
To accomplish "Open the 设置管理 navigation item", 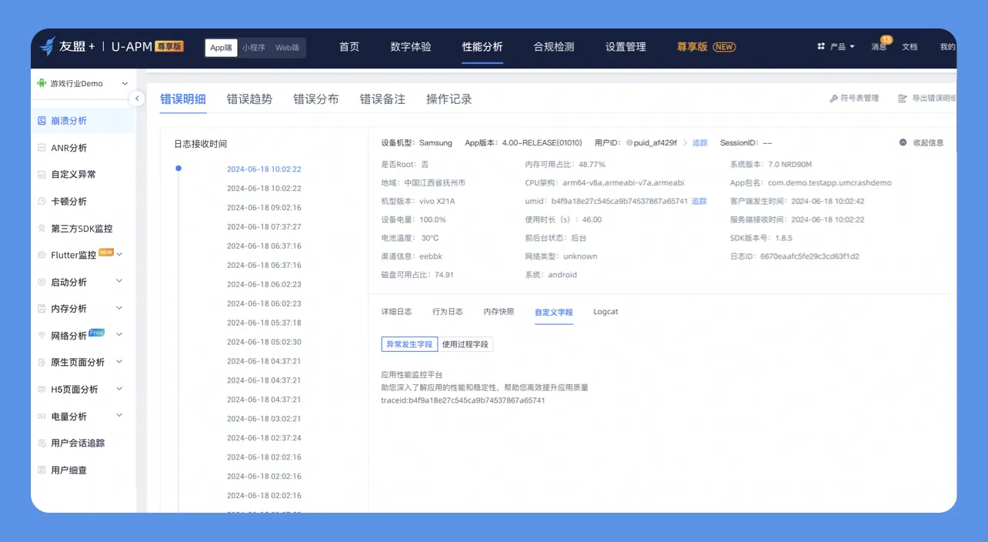I will point(626,47).
